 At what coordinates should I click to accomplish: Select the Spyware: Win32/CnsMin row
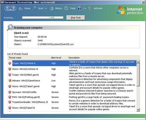72,92
